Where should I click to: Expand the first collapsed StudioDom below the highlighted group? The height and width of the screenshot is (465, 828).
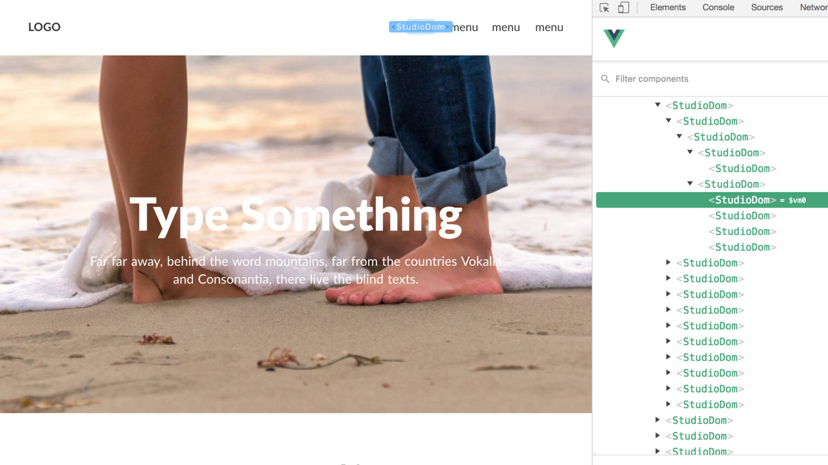(x=668, y=262)
